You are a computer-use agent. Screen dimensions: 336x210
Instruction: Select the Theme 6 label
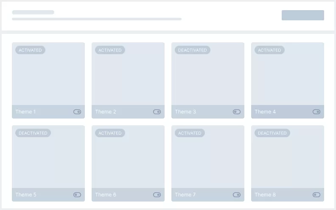(106, 195)
